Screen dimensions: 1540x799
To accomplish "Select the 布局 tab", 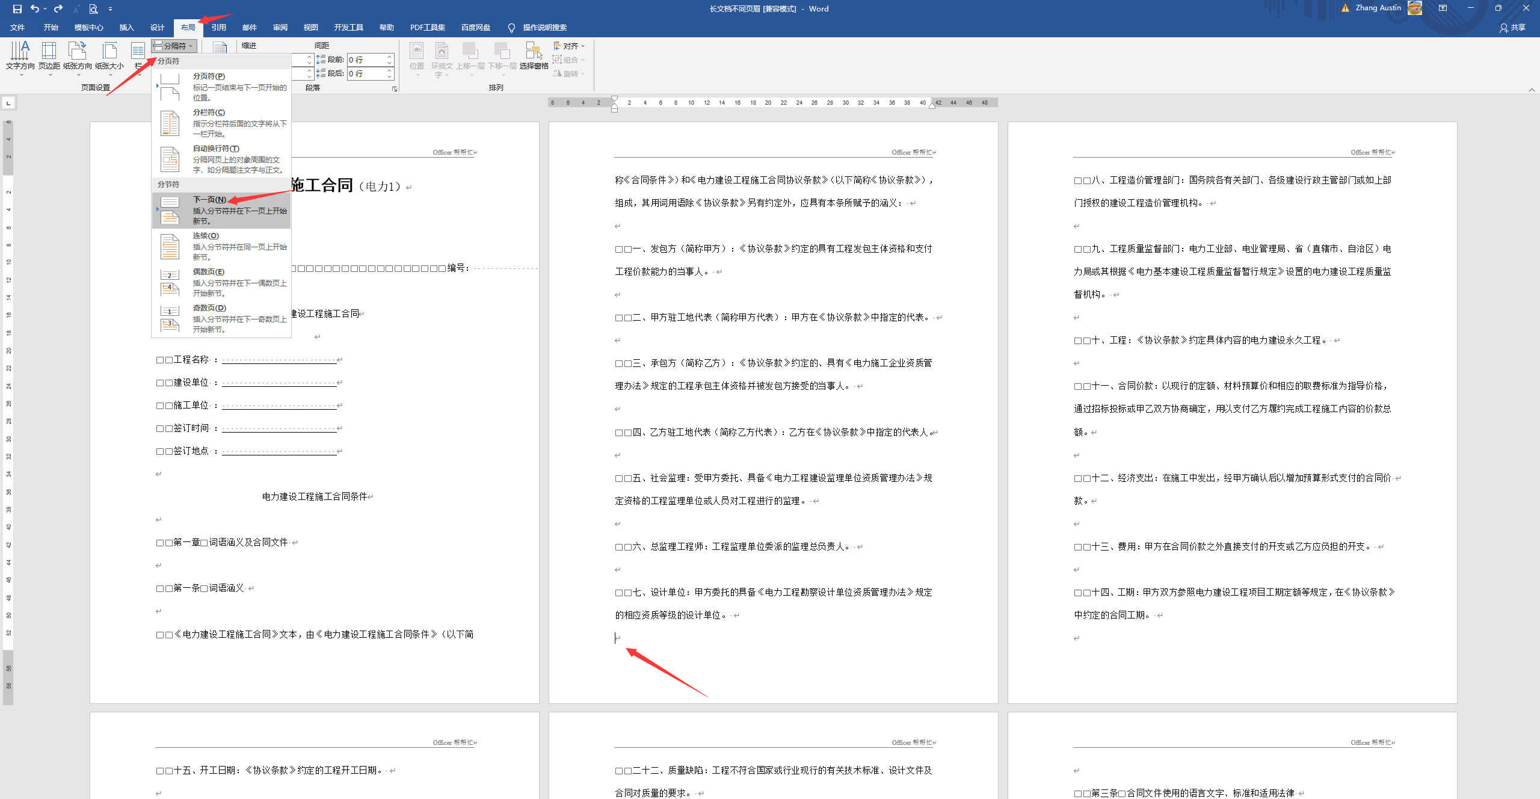I will tap(188, 27).
